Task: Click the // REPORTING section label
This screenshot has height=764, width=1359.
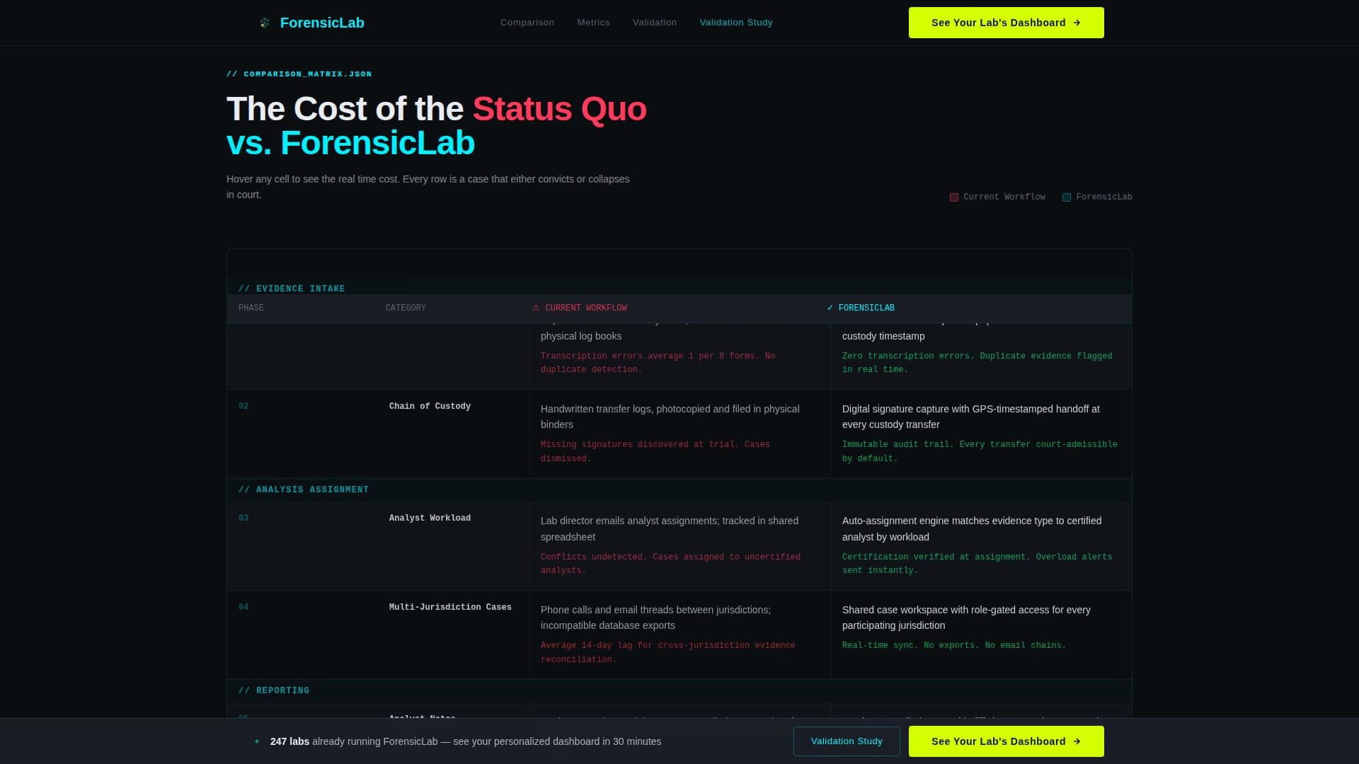Action: pyautogui.click(x=274, y=690)
